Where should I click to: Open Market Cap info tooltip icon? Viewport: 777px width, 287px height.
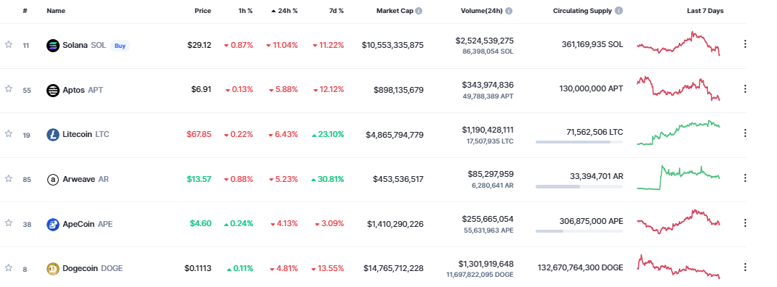pyautogui.click(x=419, y=11)
